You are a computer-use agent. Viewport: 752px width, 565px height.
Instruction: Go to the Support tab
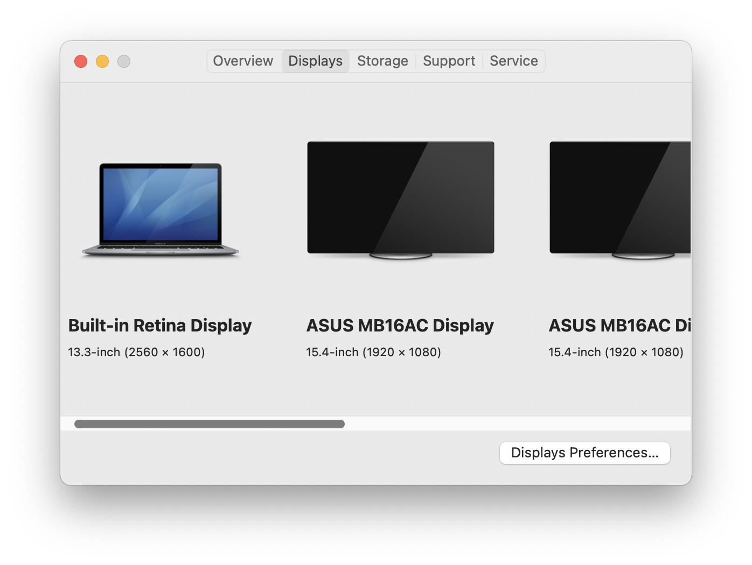[449, 61]
